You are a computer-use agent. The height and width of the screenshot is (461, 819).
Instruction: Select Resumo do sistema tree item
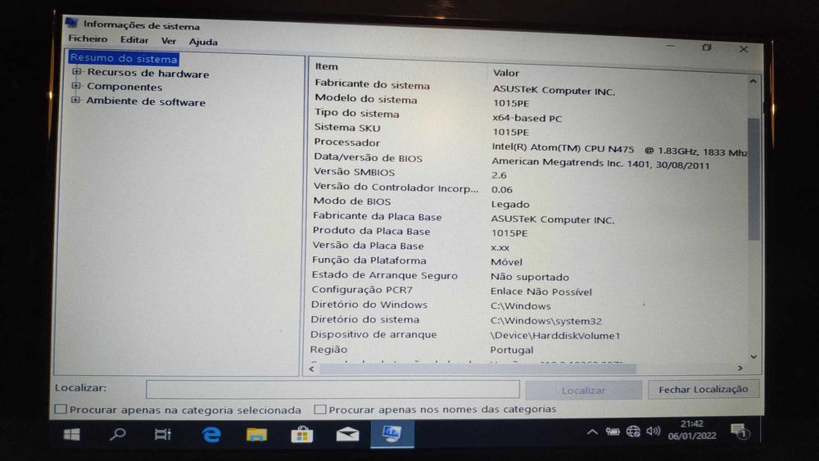pyautogui.click(x=124, y=58)
